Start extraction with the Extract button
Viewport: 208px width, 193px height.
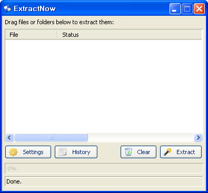[x=181, y=152]
